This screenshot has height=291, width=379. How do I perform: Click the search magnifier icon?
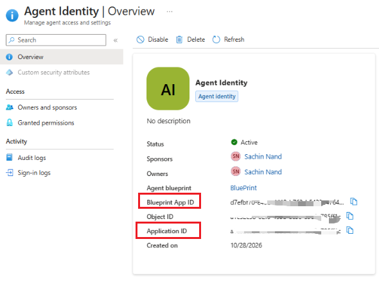click(12, 40)
